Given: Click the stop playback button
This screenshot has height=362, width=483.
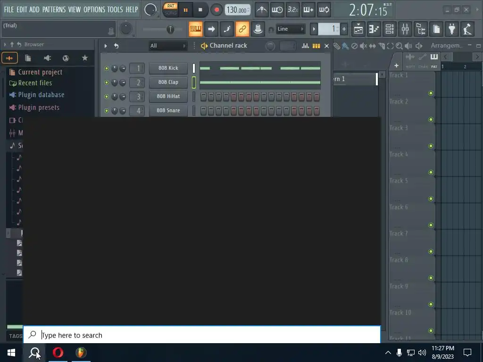Looking at the screenshot, I should [200, 10].
